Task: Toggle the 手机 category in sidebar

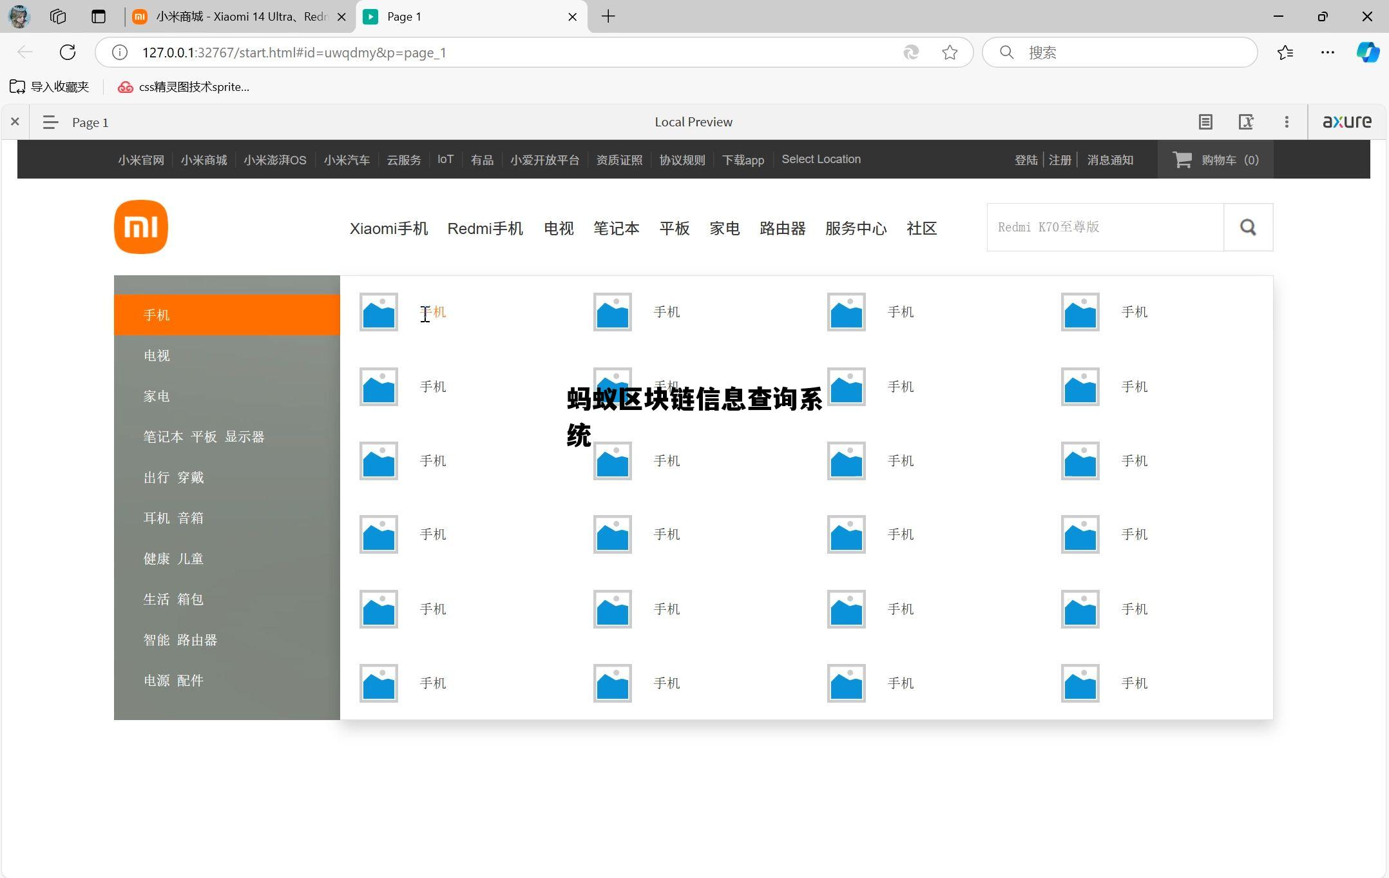Action: [157, 315]
